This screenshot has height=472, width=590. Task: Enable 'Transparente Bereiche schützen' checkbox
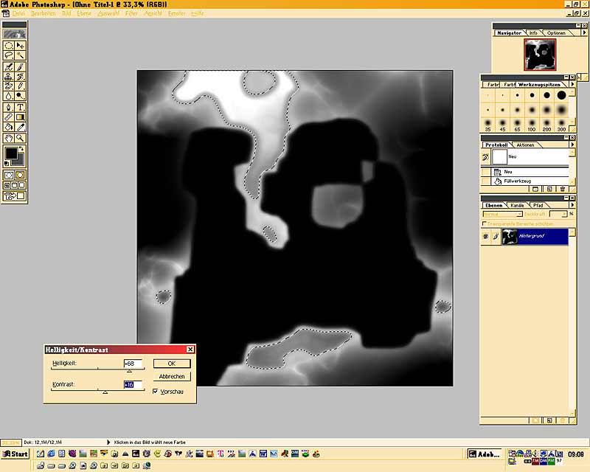(x=484, y=223)
